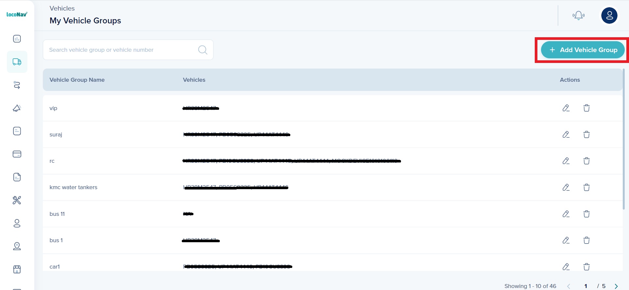This screenshot has width=629, height=290.
Task: Click the current page number field
Action: tap(586, 286)
